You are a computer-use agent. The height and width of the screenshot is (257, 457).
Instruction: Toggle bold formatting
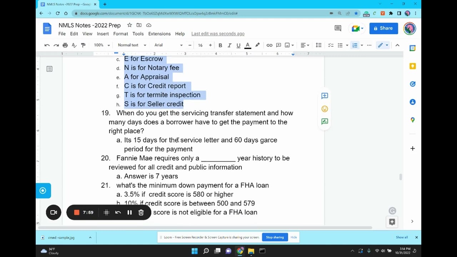220,45
